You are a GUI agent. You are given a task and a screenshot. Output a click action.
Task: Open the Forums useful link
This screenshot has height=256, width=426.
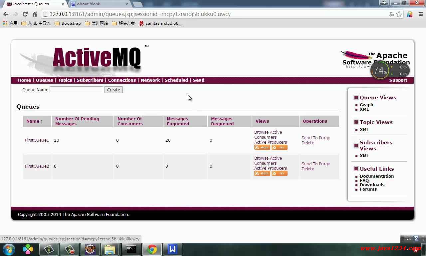(368, 189)
